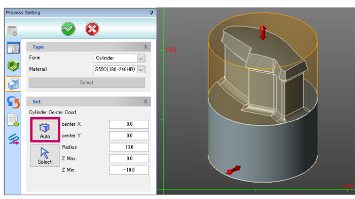Select the stock material cylinder sidebar icon

pyautogui.click(x=13, y=84)
